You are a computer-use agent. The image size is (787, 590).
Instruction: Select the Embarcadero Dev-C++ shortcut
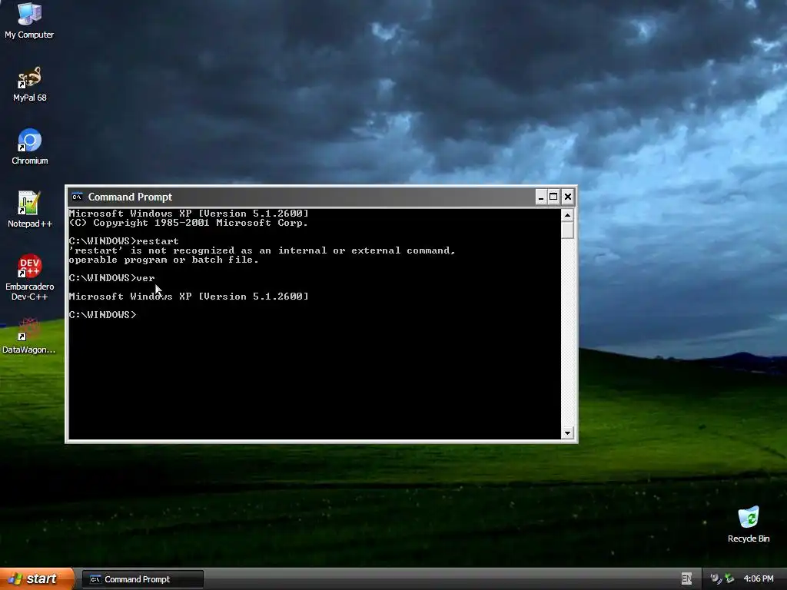[30, 277]
